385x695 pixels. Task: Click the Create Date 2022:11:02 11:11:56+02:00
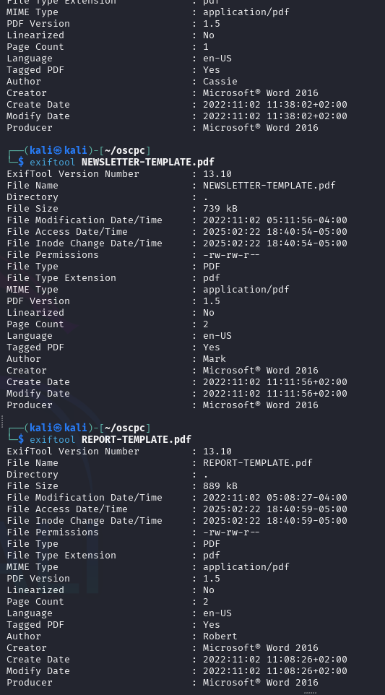point(275,382)
